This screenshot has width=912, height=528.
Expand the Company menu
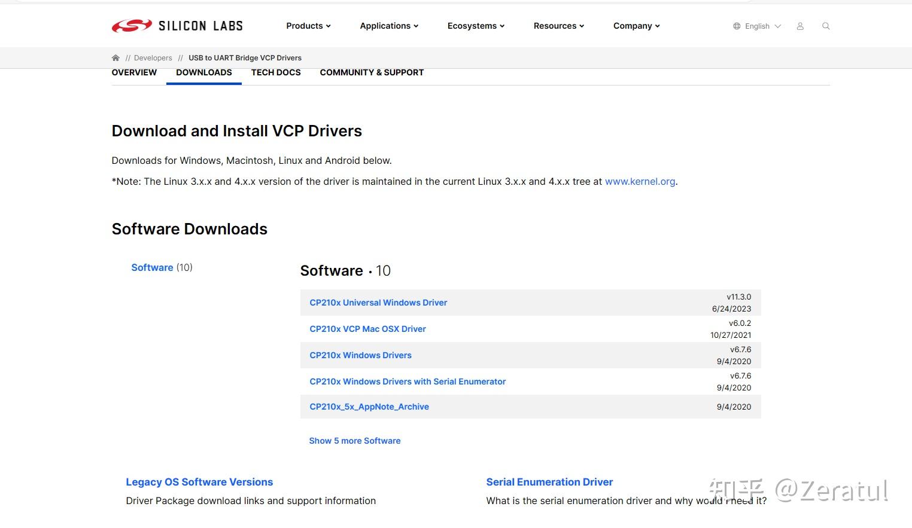pos(636,26)
